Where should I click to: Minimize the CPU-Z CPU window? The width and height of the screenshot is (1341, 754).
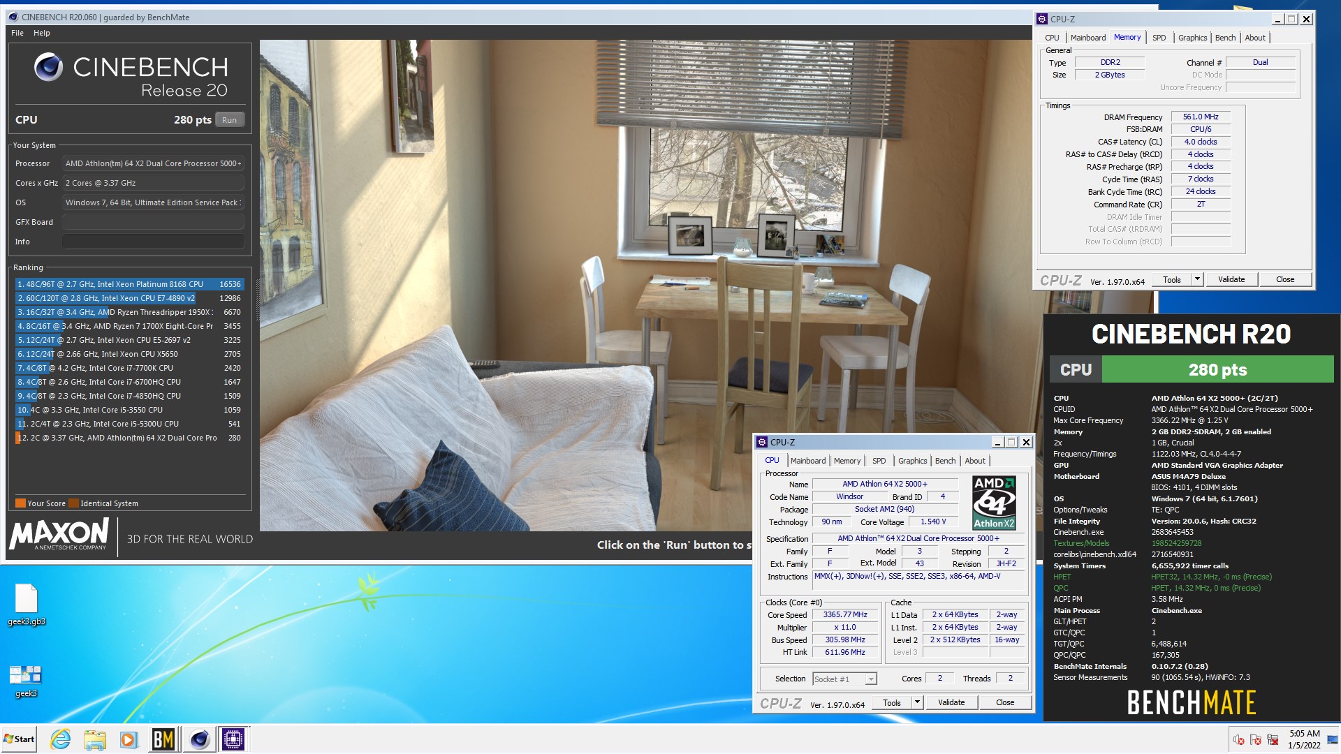click(997, 442)
